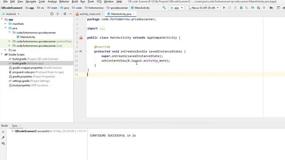
Task: Launch the Profiler gauge icon
Action: tap(252, 8)
